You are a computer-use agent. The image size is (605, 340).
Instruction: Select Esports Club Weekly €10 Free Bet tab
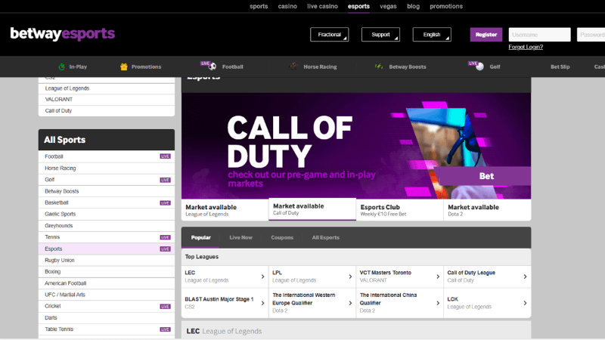400,210
